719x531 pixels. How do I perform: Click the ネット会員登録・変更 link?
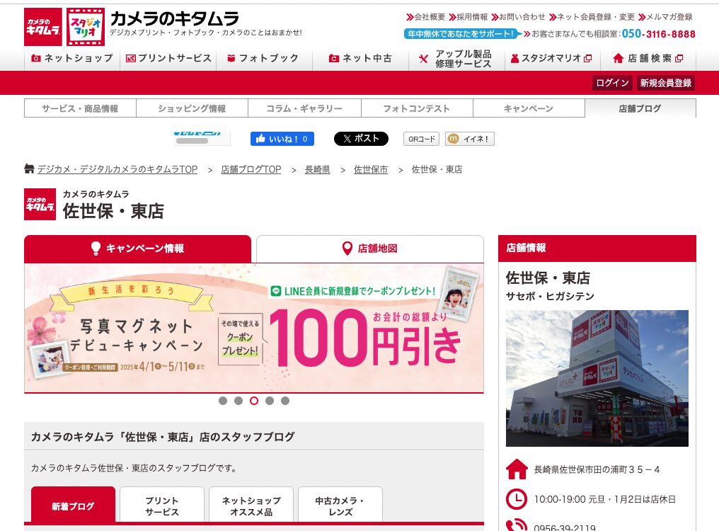(592, 17)
